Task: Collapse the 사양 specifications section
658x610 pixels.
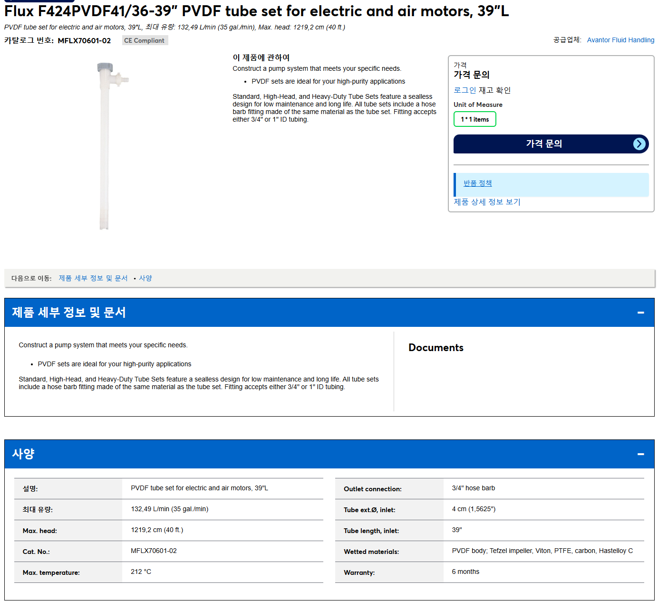Action: point(640,454)
